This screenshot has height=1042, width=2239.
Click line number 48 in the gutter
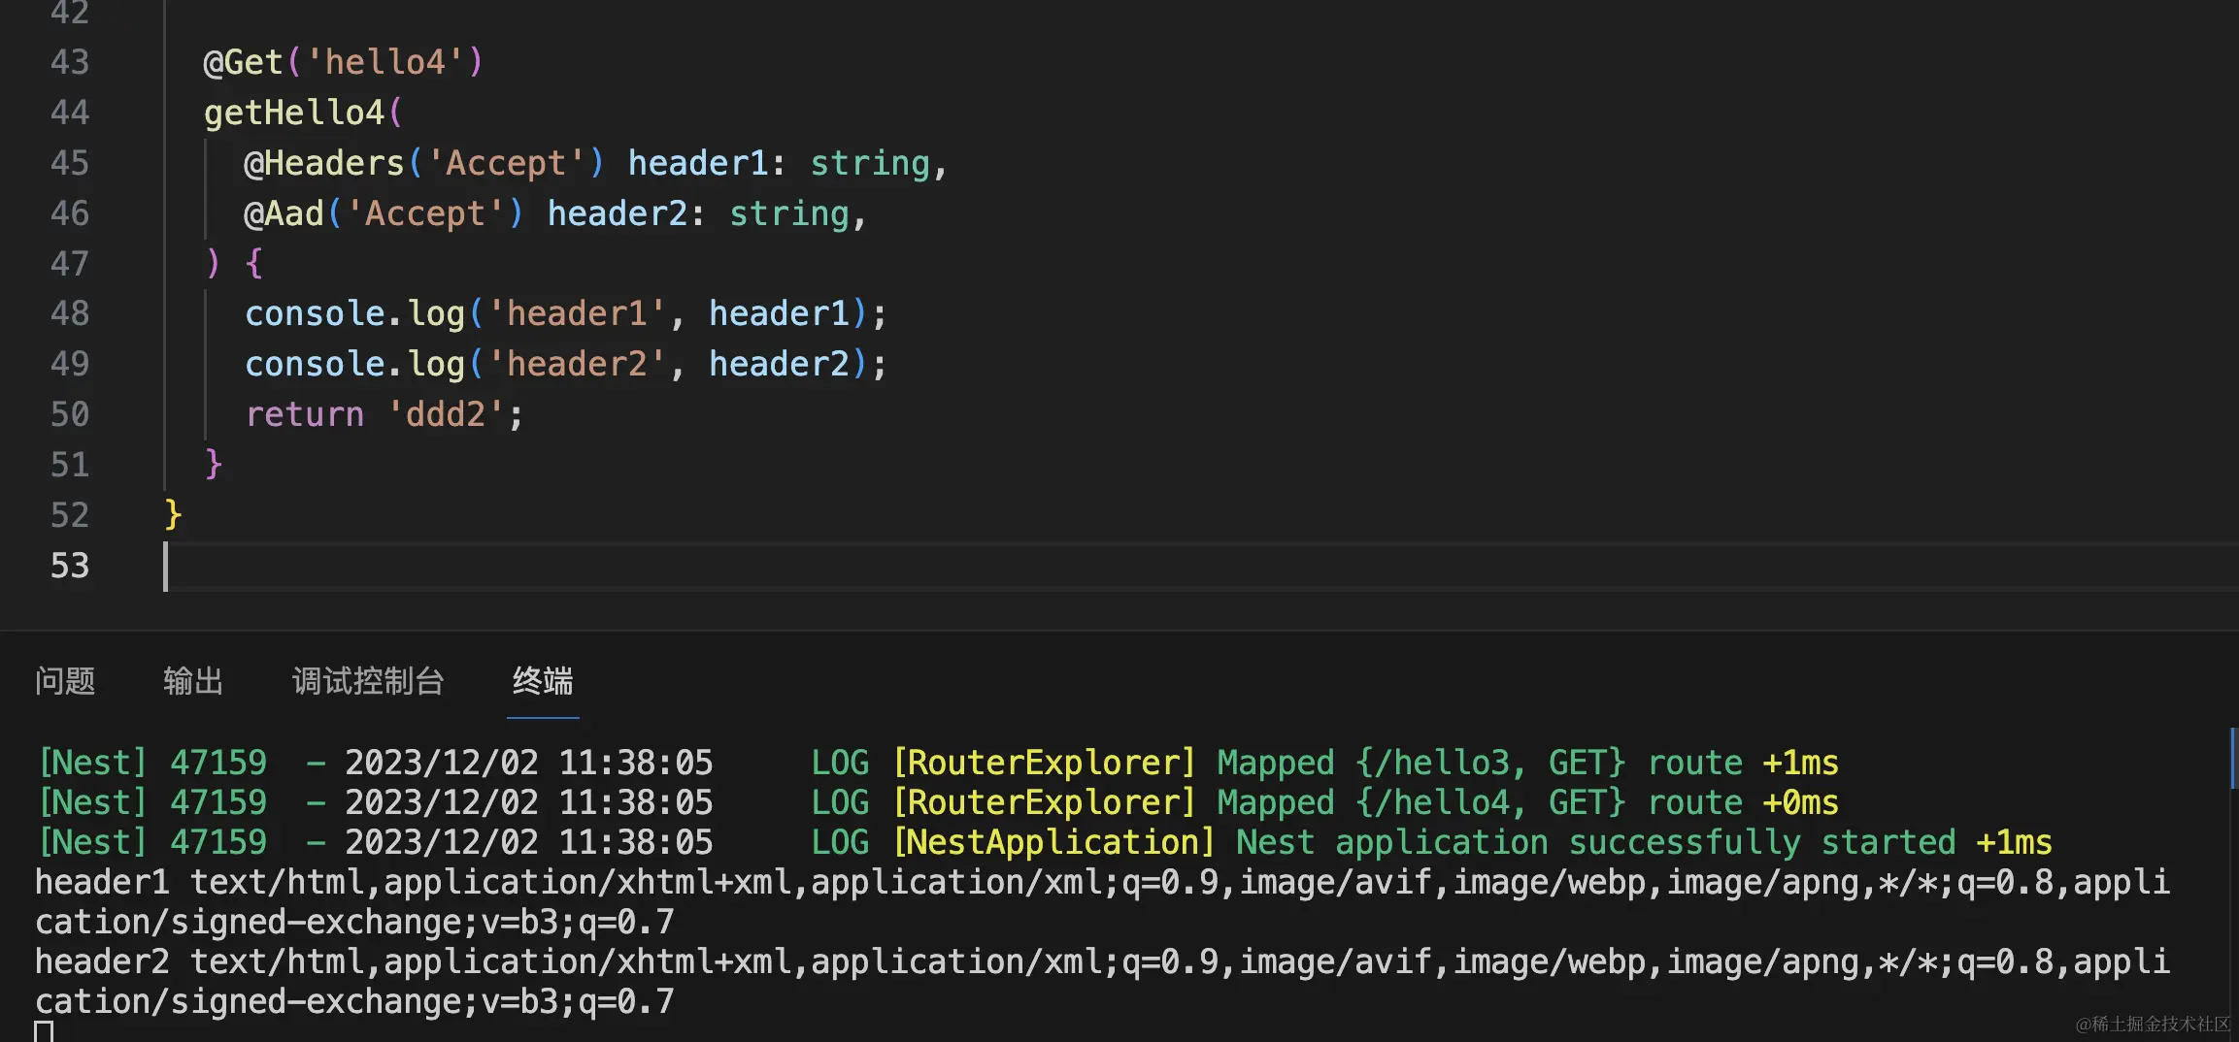[70, 313]
